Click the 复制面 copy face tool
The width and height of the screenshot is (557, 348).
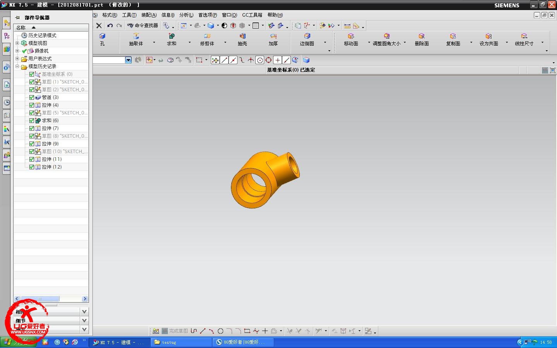click(x=453, y=39)
